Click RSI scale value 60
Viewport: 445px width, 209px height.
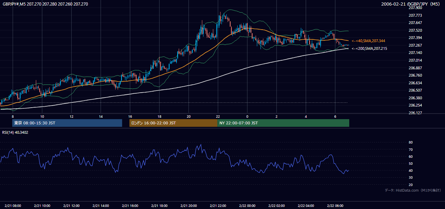point(411,156)
